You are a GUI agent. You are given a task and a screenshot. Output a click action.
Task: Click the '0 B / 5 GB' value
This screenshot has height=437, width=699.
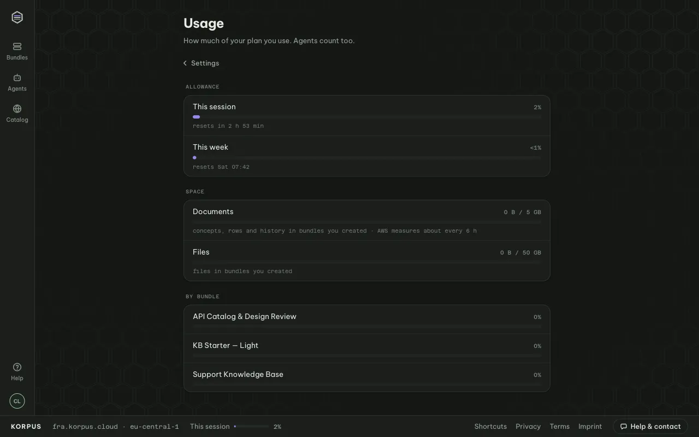click(523, 212)
